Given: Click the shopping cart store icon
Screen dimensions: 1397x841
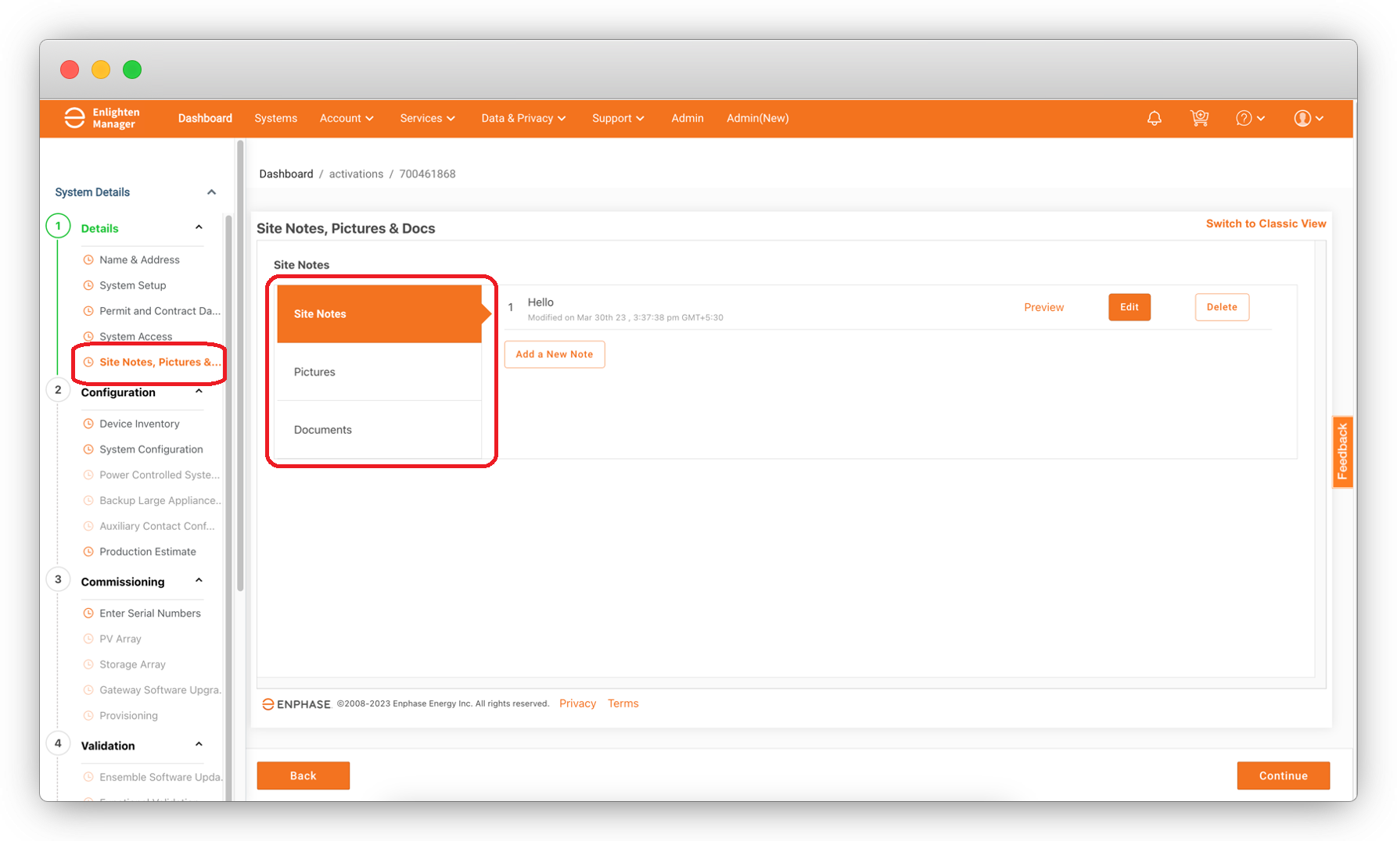Looking at the screenshot, I should coord(1199,118).
